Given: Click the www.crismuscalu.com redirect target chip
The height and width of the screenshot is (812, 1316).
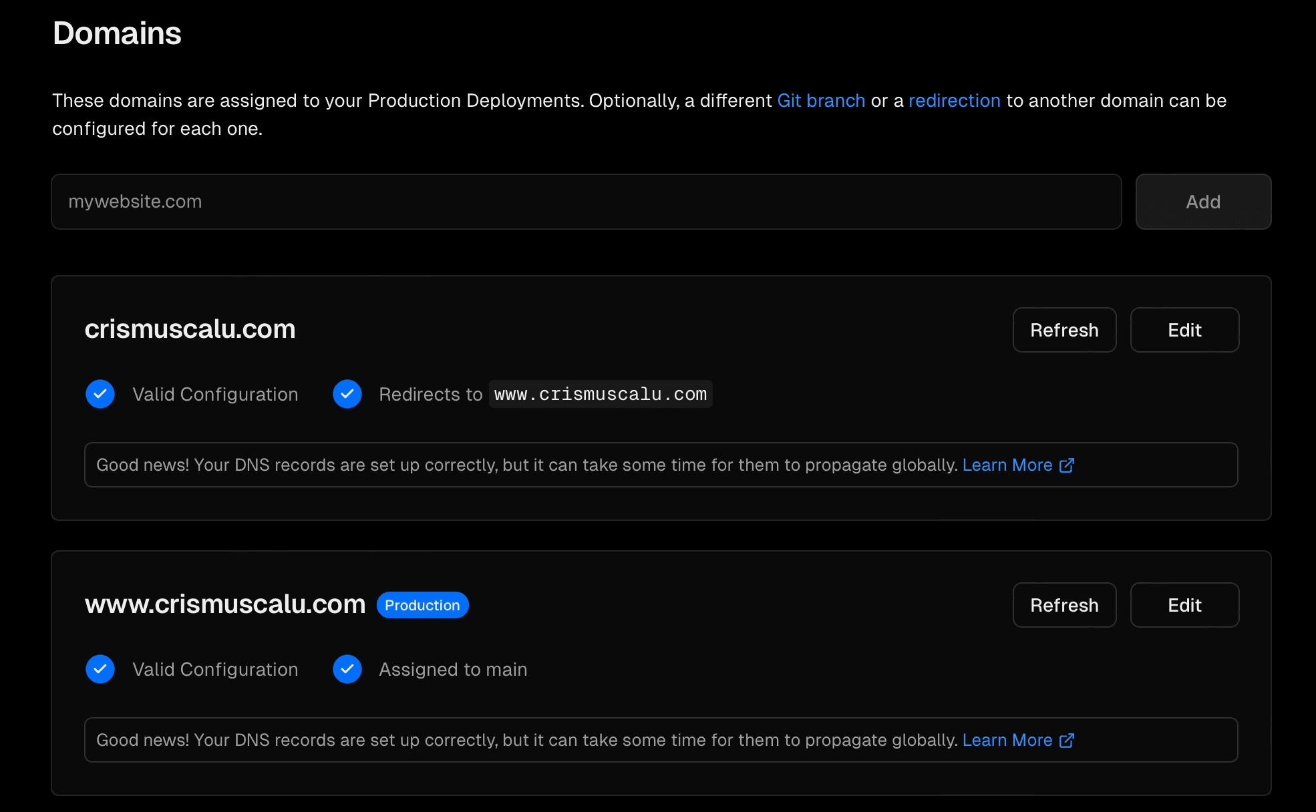Looking at the screenshot, I should [600, 394].
